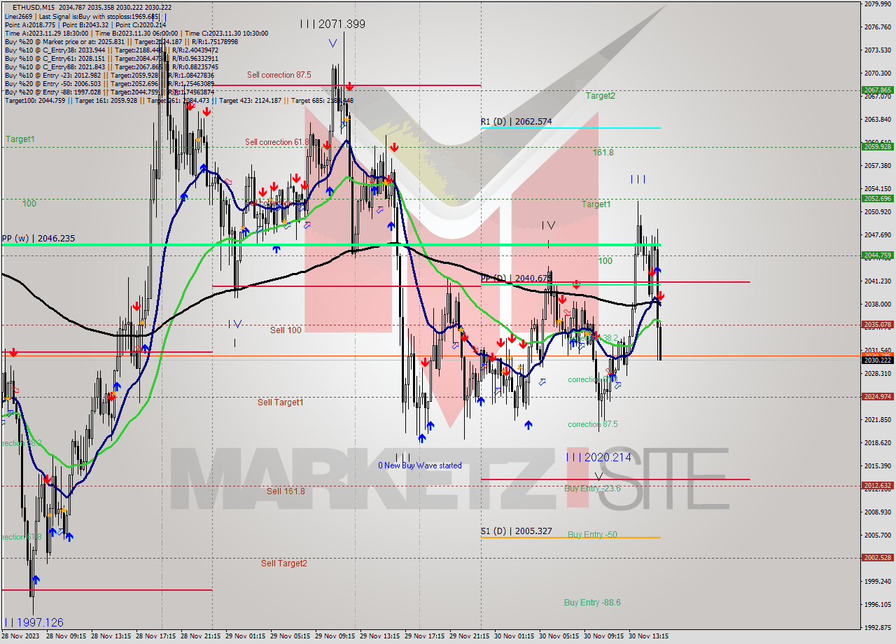
Task: Click '29 Nov 09:15' on the time axis
Action: pyautogui.click(x=336, y=636)
